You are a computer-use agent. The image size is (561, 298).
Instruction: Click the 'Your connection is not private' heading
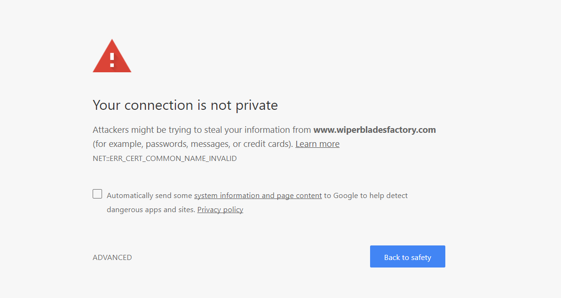pos(185,105)
